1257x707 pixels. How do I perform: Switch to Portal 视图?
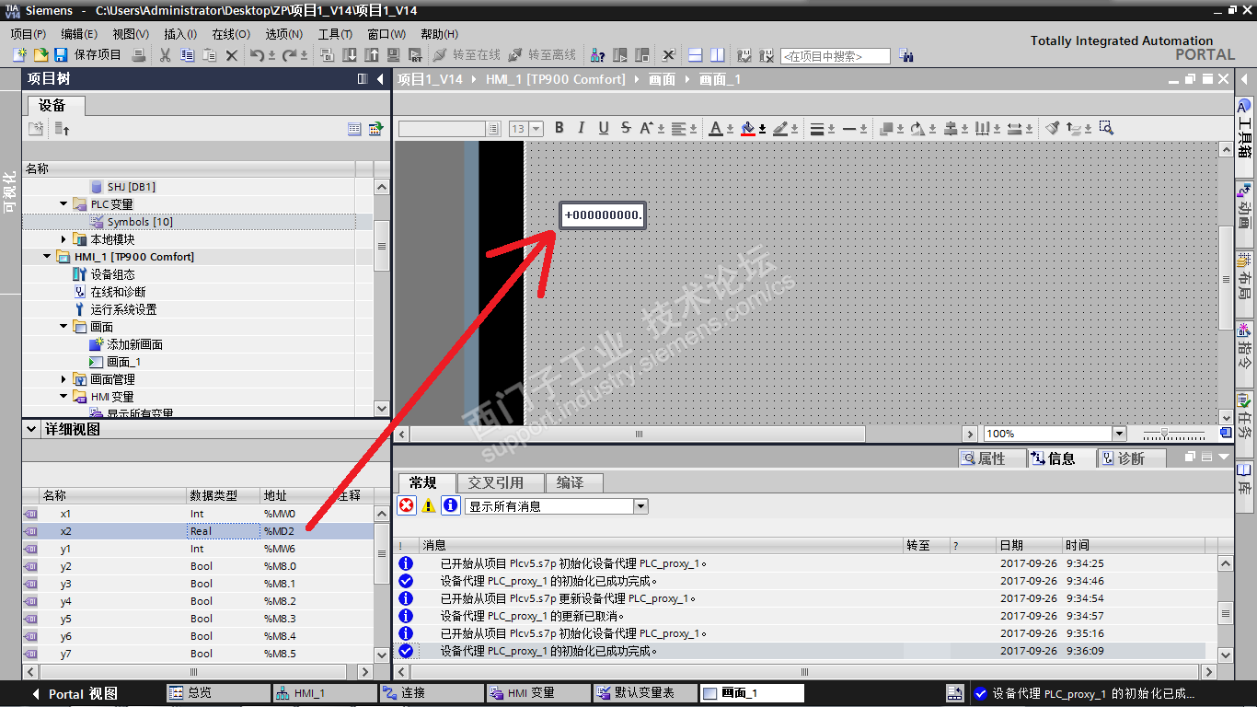pyautogui.click(x=75, y=693)
